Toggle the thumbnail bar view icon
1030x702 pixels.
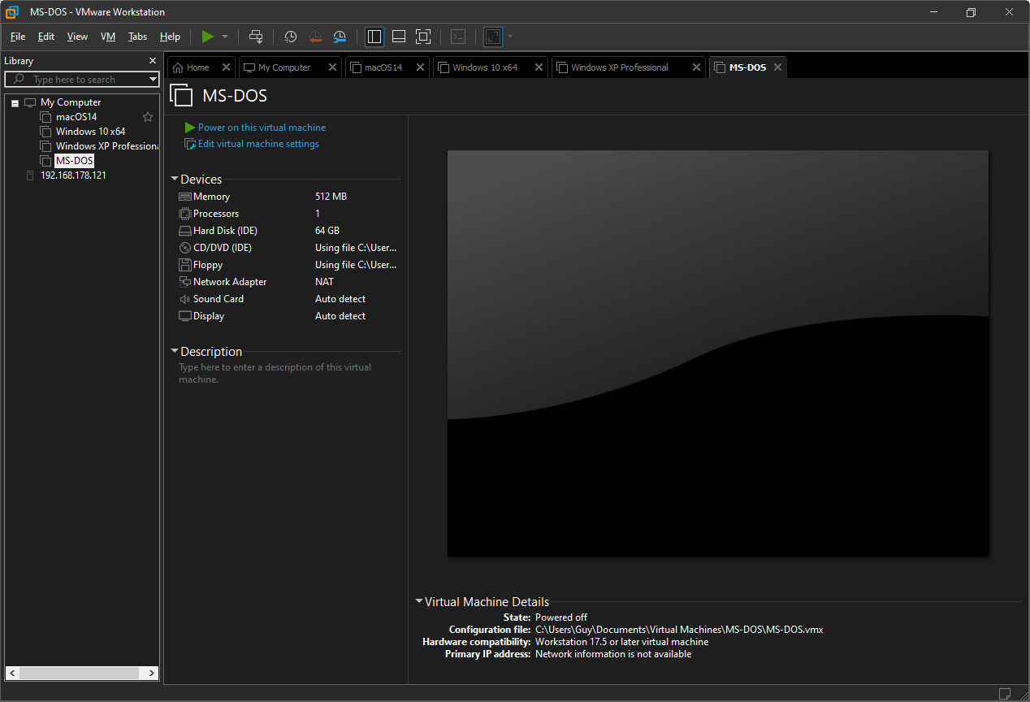399,37
